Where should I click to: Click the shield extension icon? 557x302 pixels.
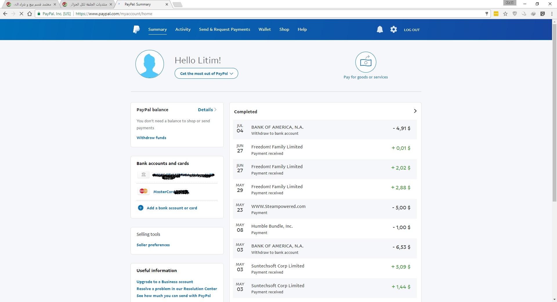click(515, 14)
